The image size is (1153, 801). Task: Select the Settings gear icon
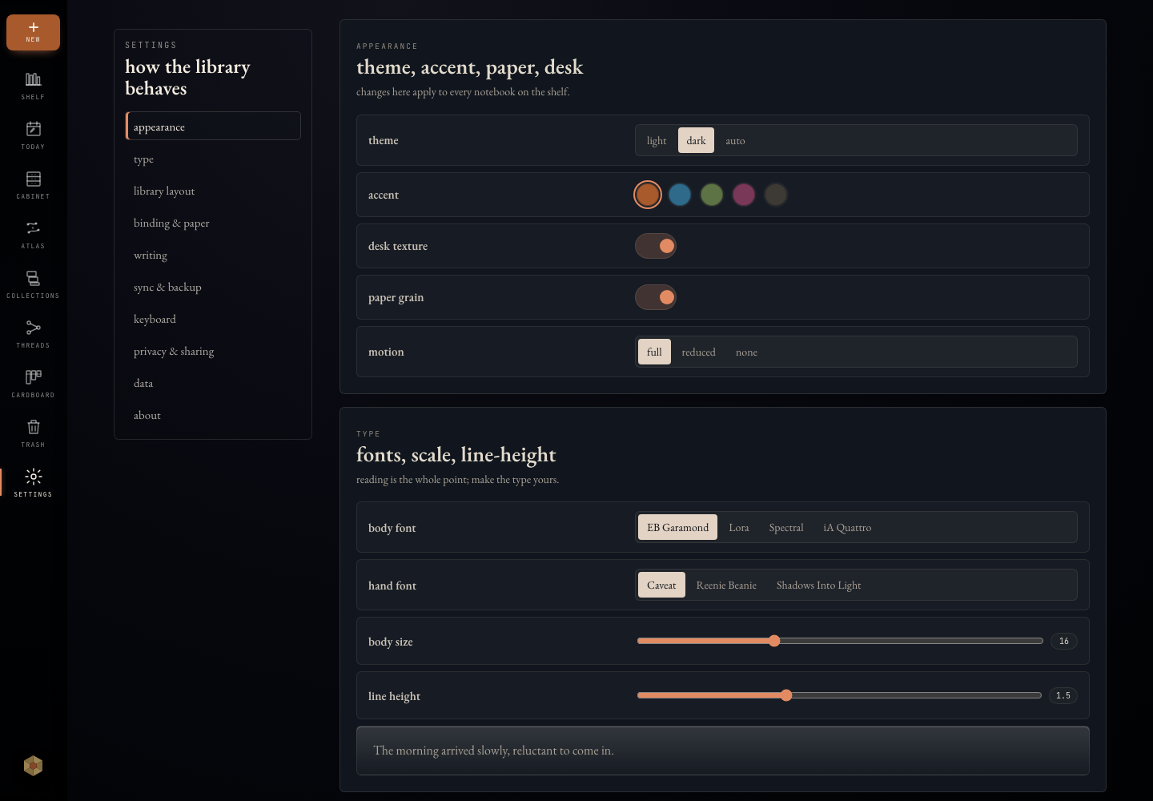click(33, 477)
